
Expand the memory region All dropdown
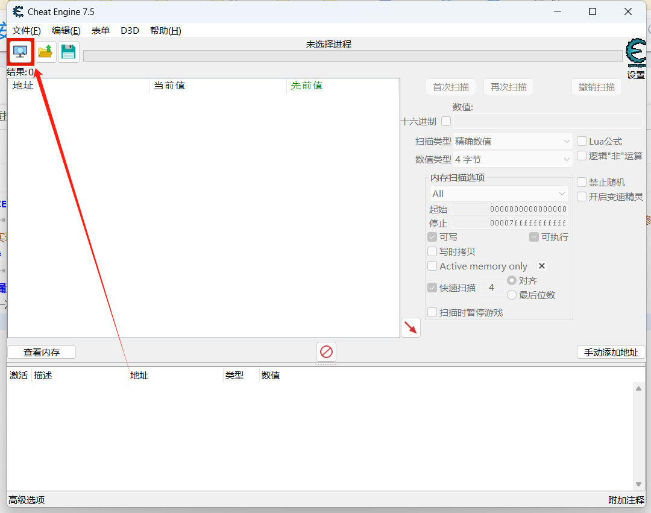(x=498, y=194)
